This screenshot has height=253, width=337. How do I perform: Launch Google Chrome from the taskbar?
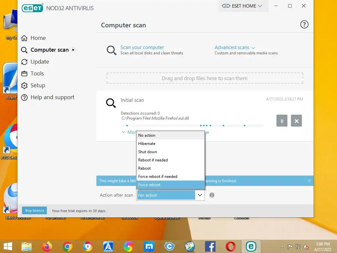(67, 246)
